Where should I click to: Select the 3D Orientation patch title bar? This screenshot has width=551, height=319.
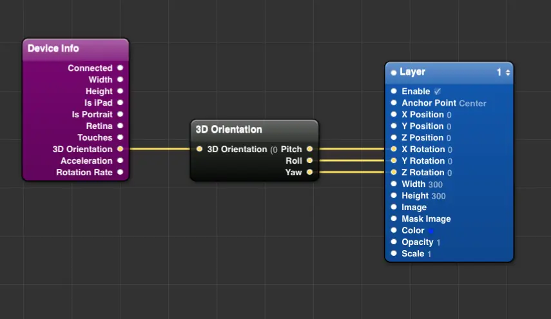coord(255,130)
